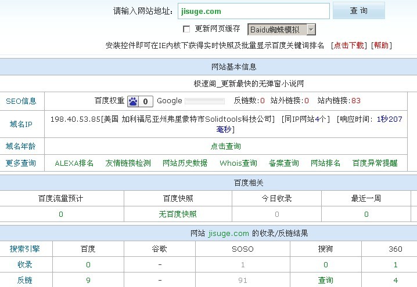Click the SOSO 收录 value 1
Viewport: 417px width, 287px height.
(x=243, y=265)
